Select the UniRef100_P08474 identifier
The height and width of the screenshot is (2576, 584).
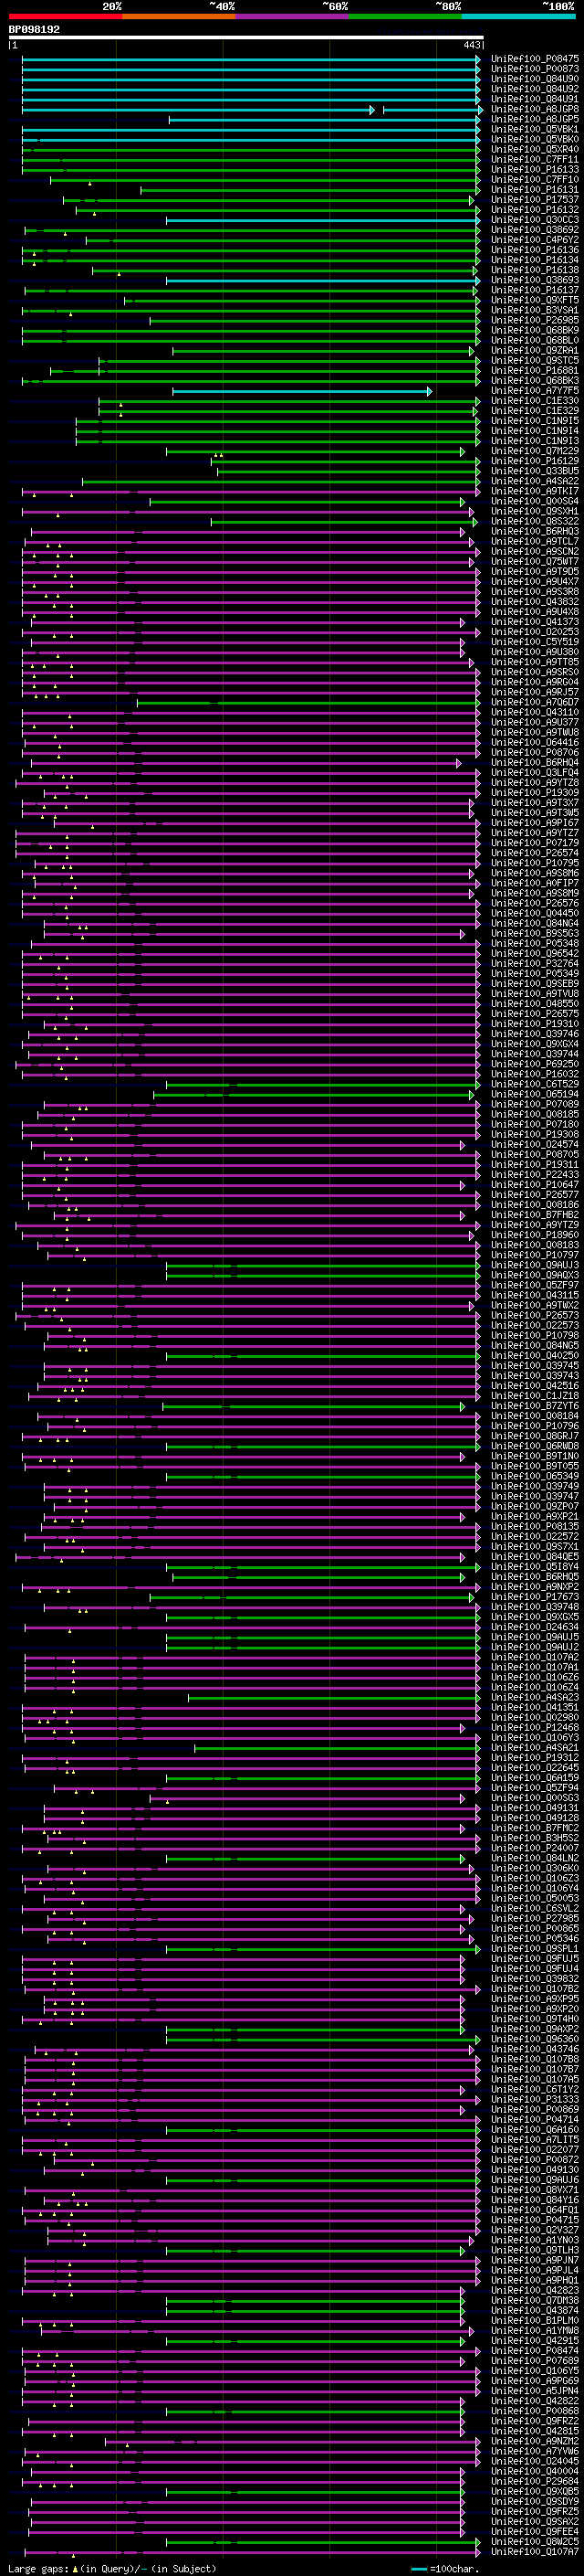tap(534, 2350)
